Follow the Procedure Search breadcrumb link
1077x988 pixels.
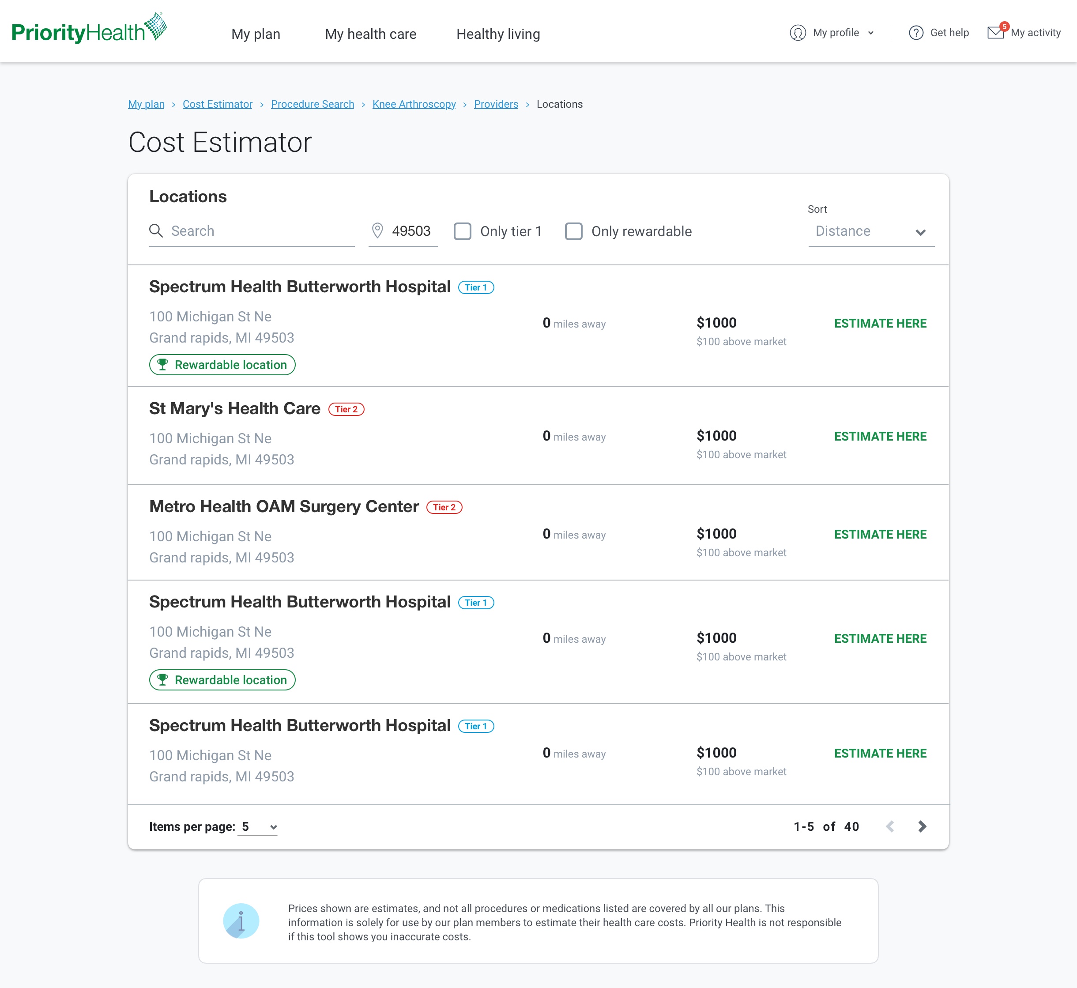313,104
